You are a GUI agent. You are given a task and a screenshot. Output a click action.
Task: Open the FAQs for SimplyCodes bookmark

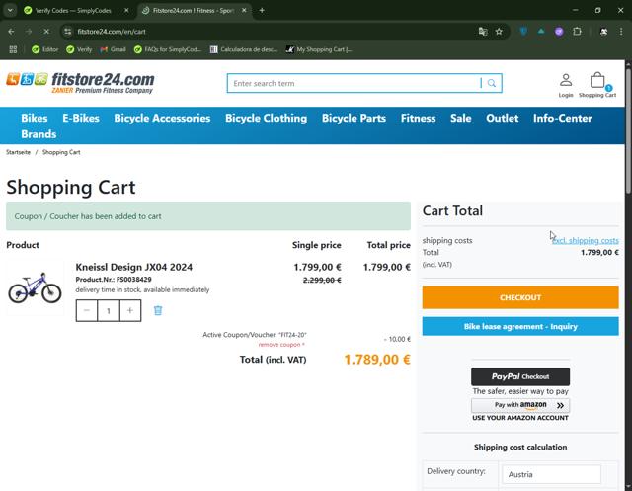click(168, 49)
